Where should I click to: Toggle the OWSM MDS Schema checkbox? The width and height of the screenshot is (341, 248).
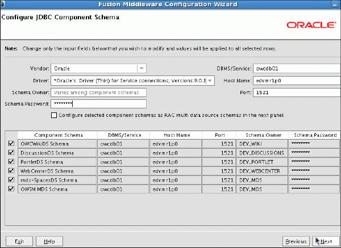point(11,189)
